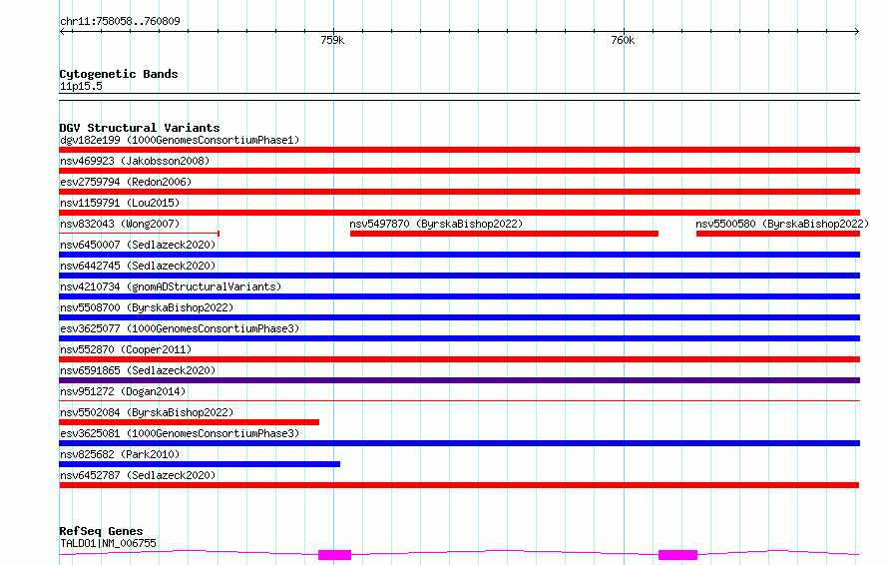Click the blue bar under esv3625077
The image size is (888, 565).
tap(459, 338)
